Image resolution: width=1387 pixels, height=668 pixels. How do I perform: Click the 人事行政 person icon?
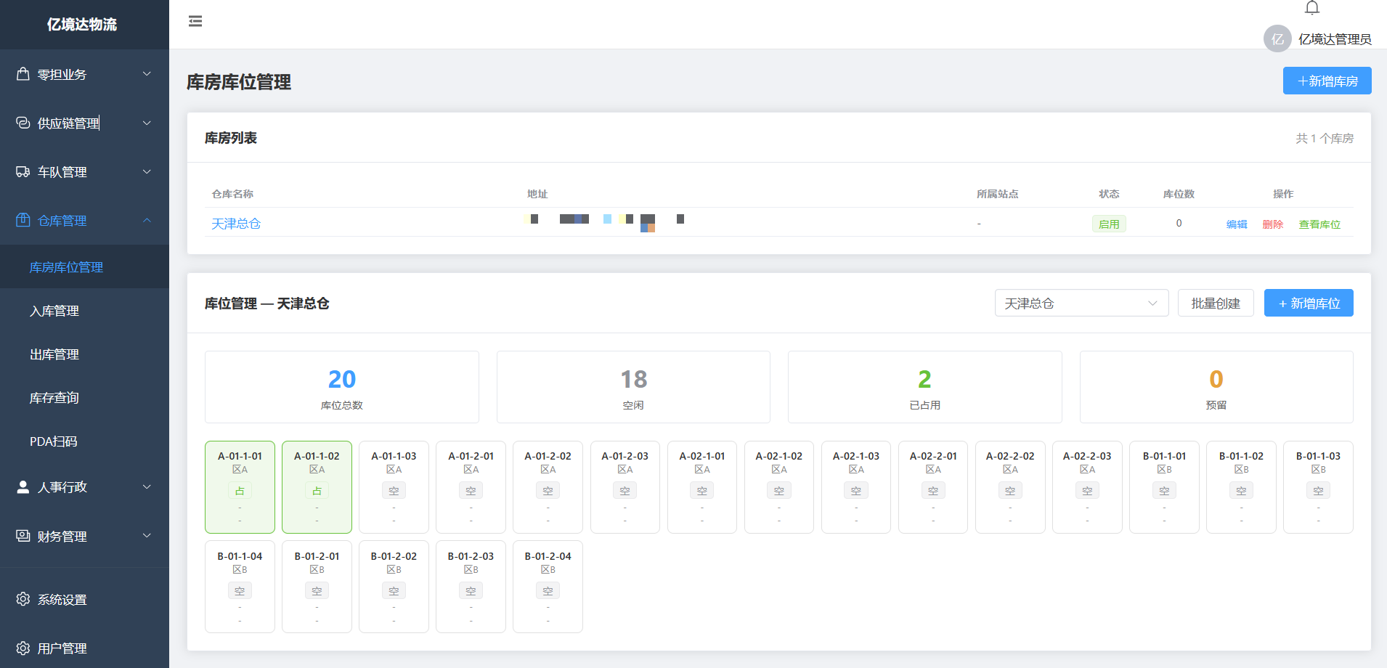click(23, 486)
